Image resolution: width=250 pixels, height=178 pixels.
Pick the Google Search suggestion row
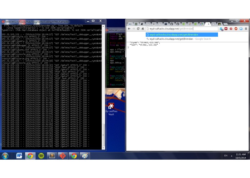pos(182,39)
